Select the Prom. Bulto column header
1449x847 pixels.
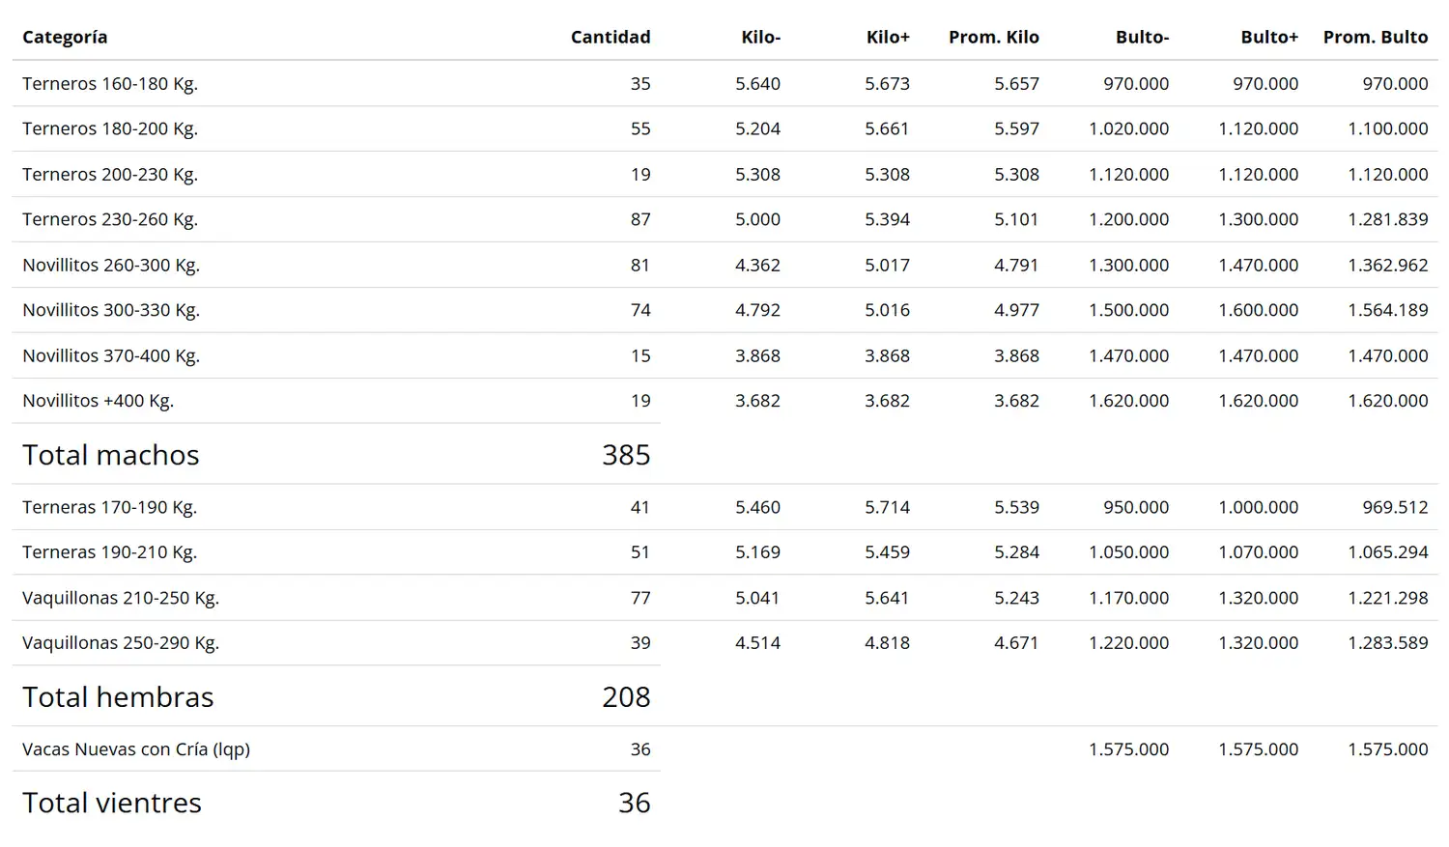click(x=1376, y=37)
